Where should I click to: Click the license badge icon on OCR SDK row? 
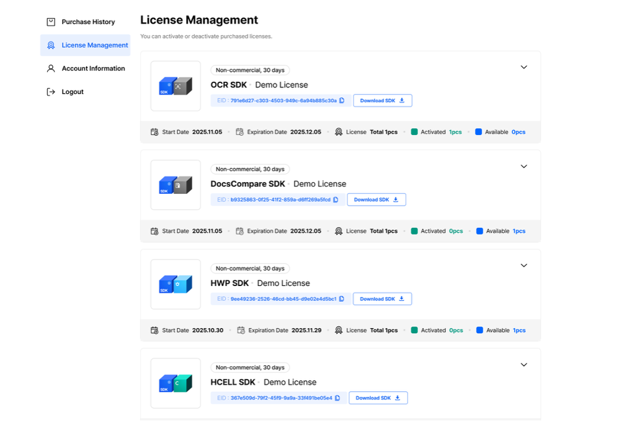point(339,131)
